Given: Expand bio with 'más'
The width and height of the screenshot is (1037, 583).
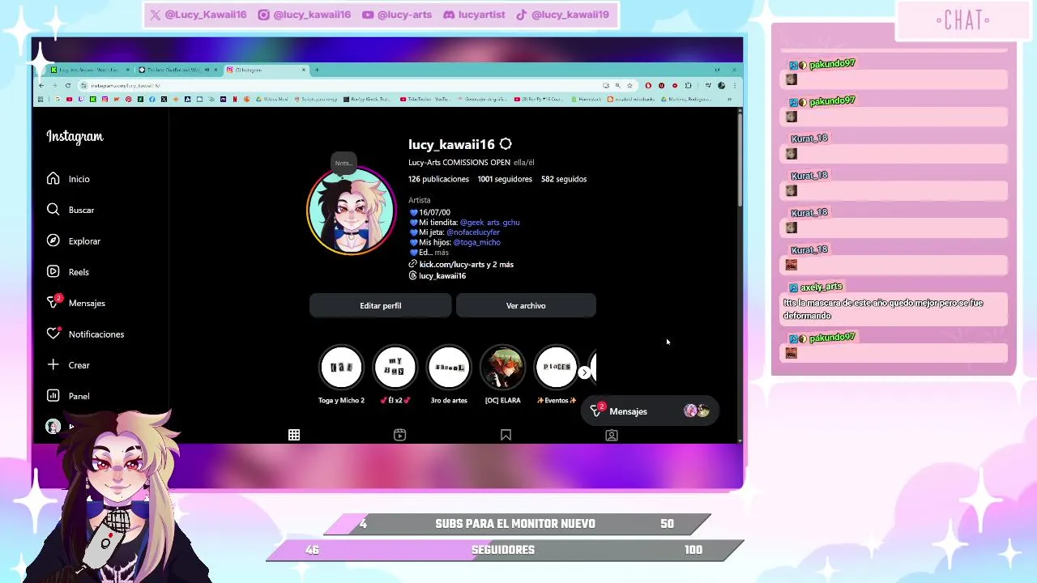Looking at the screenshot, I should tap(442, 253).
